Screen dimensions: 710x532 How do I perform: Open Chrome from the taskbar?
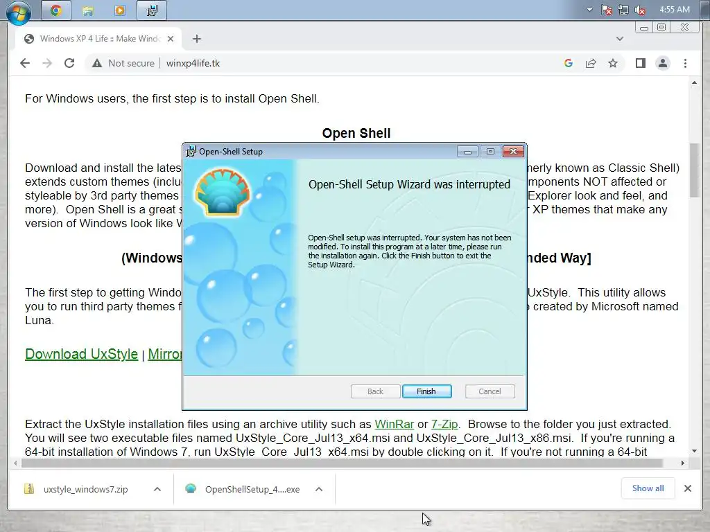pos(56,10)
